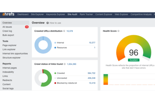Viewport: 155px width, 103px height.
Task: Open Web Explorer
Action: point(121,14)
